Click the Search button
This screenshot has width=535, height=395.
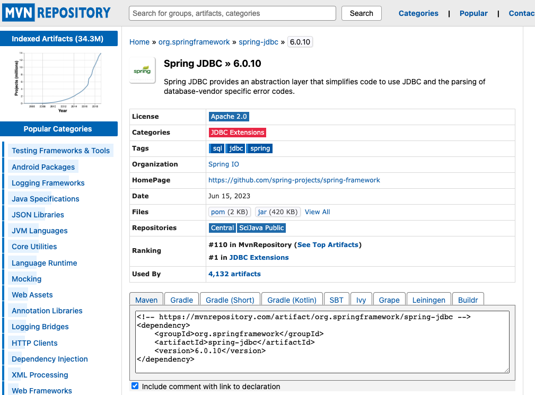tap(361, 13)
